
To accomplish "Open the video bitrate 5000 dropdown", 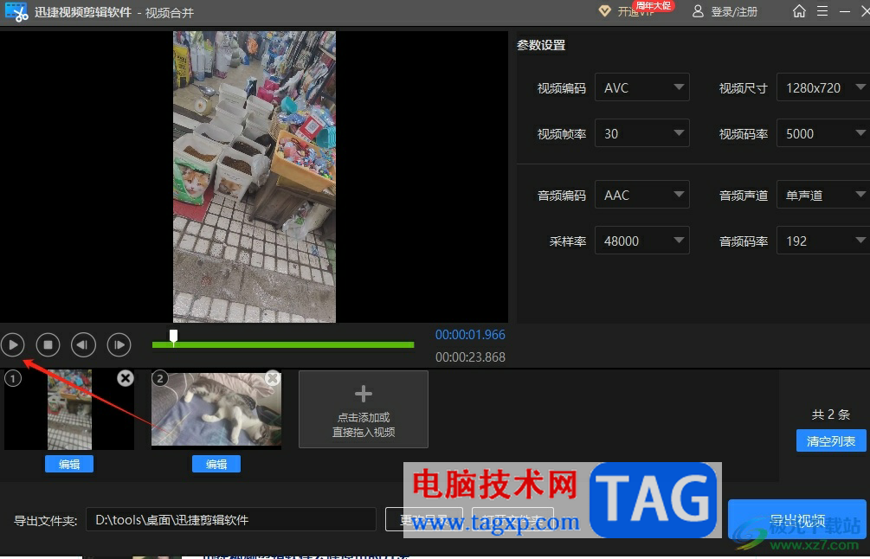I will [x=823, y=133].
